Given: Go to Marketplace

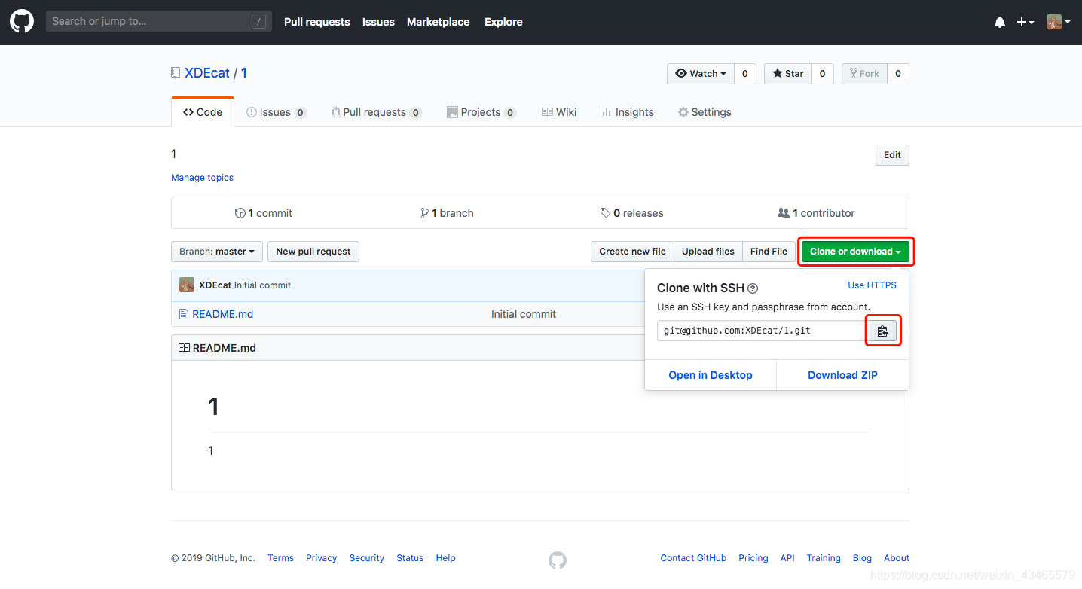Looking at the screenshot, I should coord(438,22).
